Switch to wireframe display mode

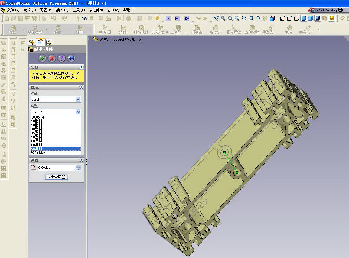coord(283,18)
